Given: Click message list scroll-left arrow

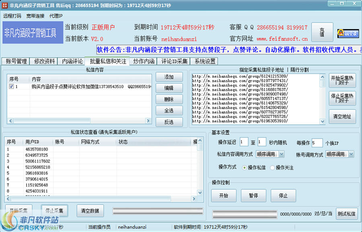Looking at the screenshot, I should click(x=10, y=120).
